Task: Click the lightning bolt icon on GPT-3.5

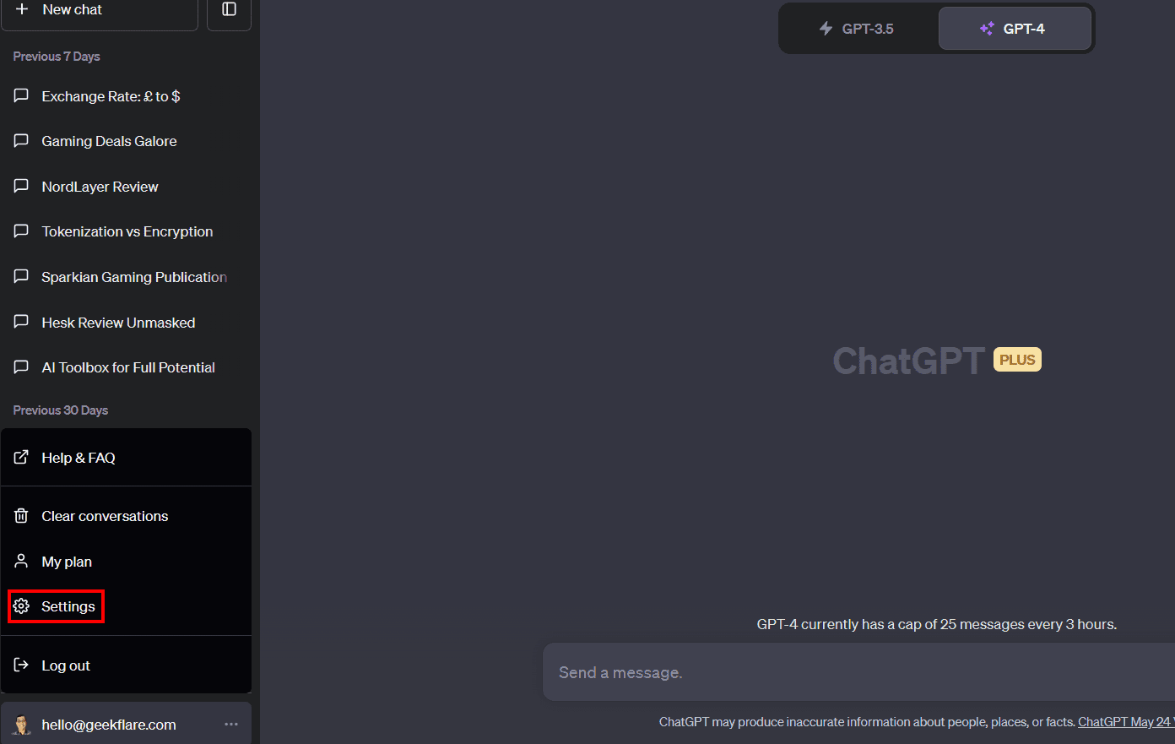Action: pyautogui.click(x=825, y=28)
